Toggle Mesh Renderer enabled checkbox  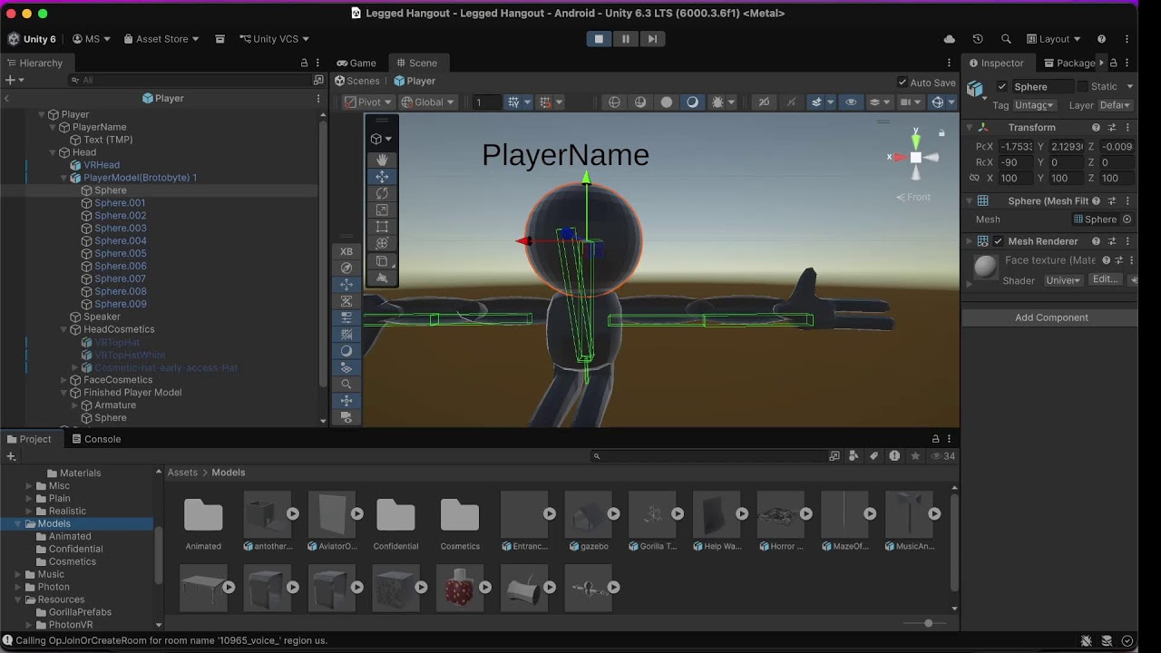coord(999,241)
